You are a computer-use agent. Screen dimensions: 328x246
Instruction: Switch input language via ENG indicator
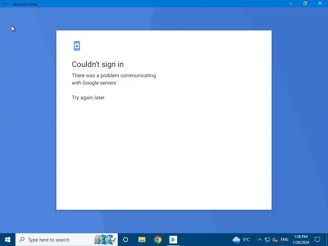tap(284, 240)
